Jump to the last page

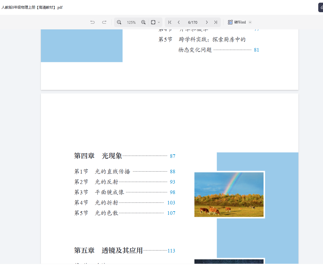coord(216,22)
